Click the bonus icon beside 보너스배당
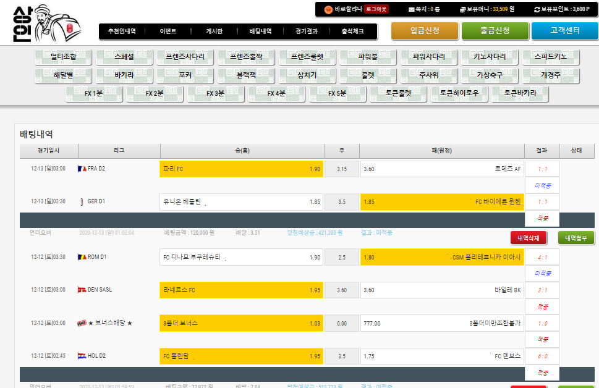Viewport: 599px width, 388px height. tap(82, 323)
